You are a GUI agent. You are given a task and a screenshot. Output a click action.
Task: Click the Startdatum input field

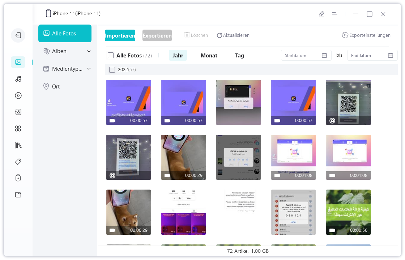tap(306, 56)
